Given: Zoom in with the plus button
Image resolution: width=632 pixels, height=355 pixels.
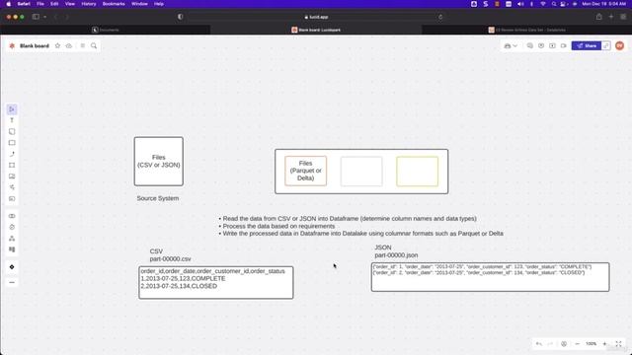Looking at the screenshot, I should (x=604, y=344).
